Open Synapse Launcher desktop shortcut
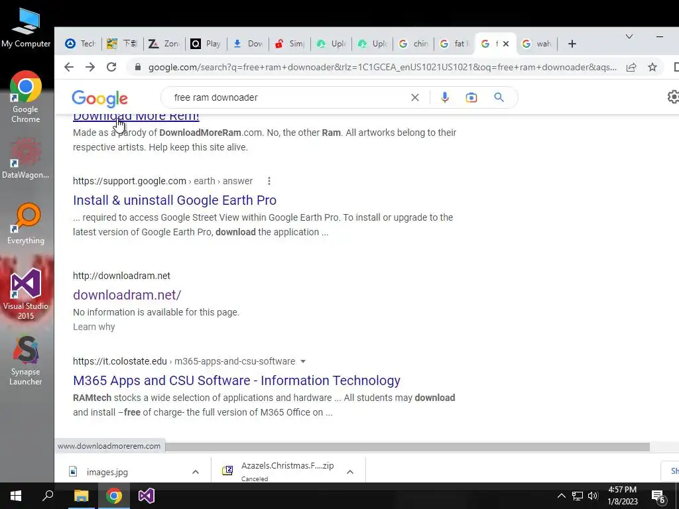This screenshot has height=509, width=679. coord(26,360)
